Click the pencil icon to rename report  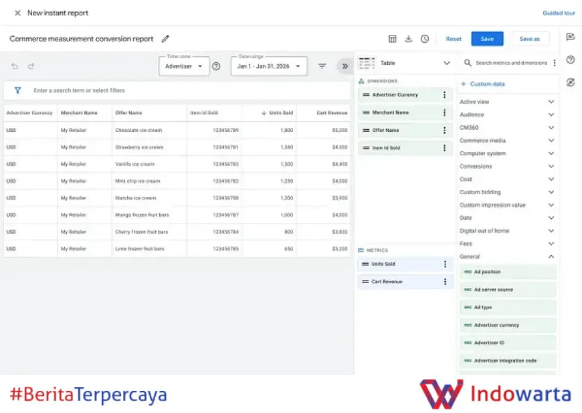pyautogui.click(x=165, y=39)
